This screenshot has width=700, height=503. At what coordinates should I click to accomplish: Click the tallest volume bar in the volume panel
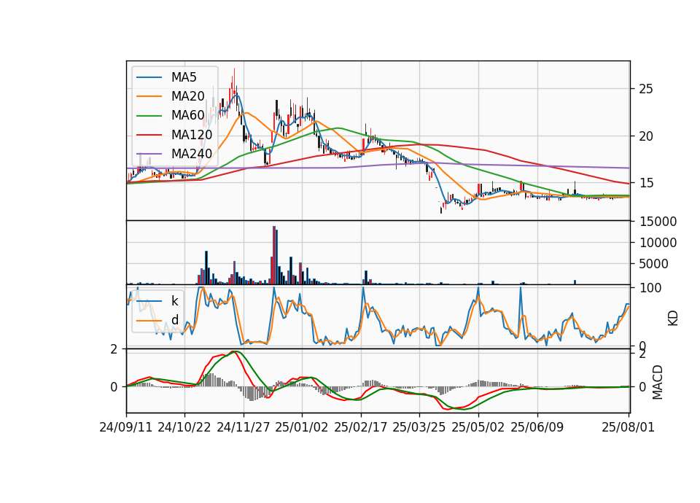[274, 255]
